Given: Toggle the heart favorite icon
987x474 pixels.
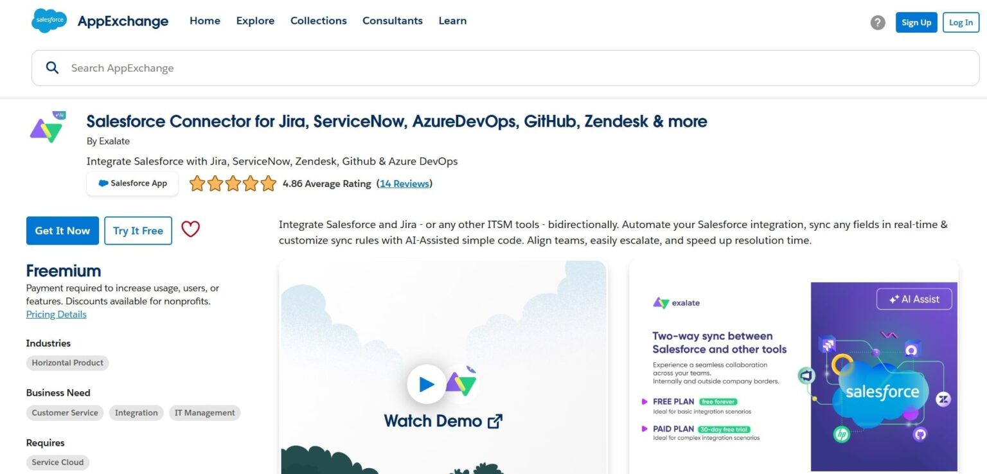Looking at the screenshot, I should coord(190,229).
